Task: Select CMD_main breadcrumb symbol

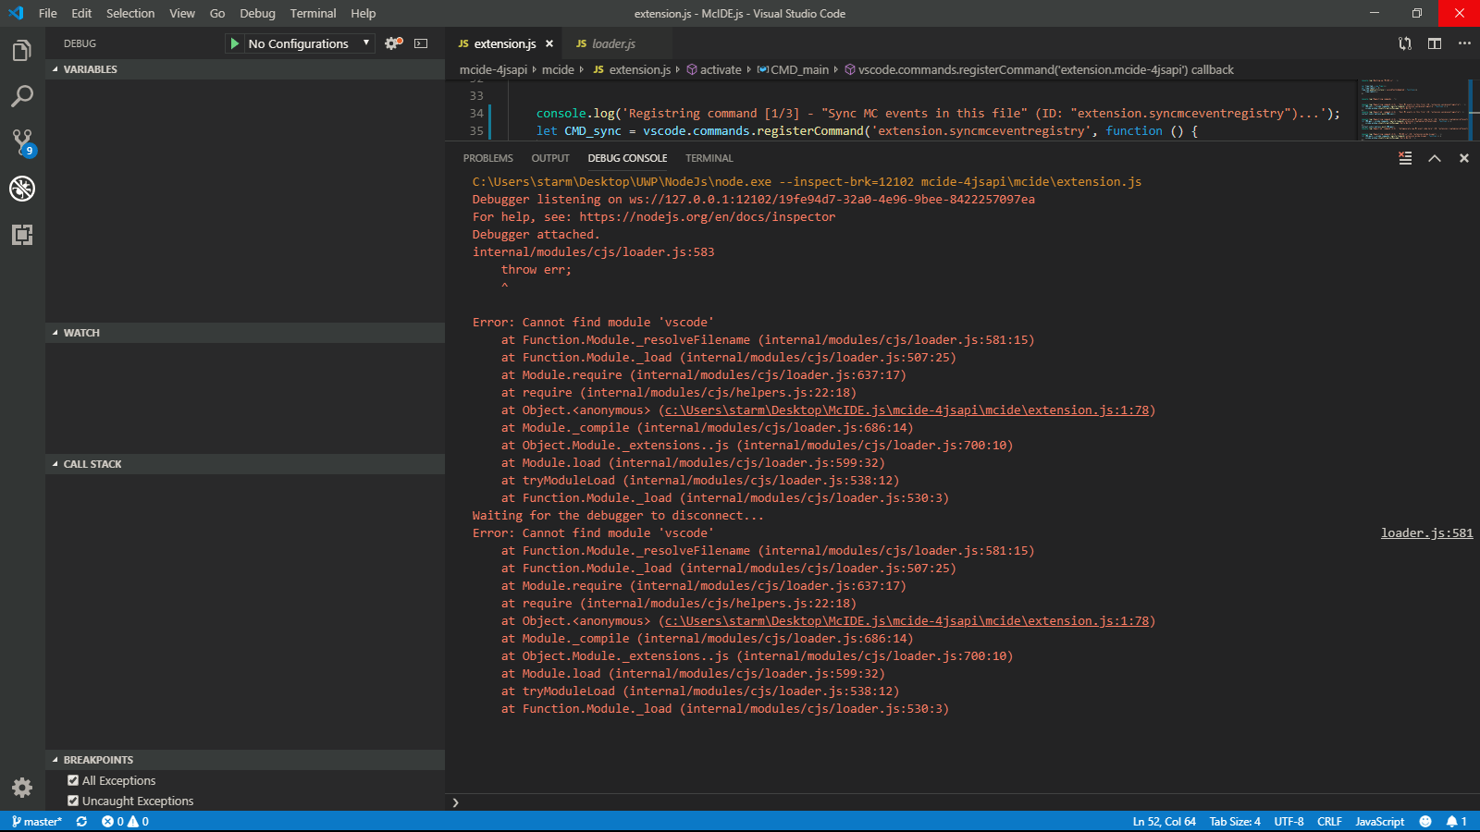Action: tap(793, 69)
